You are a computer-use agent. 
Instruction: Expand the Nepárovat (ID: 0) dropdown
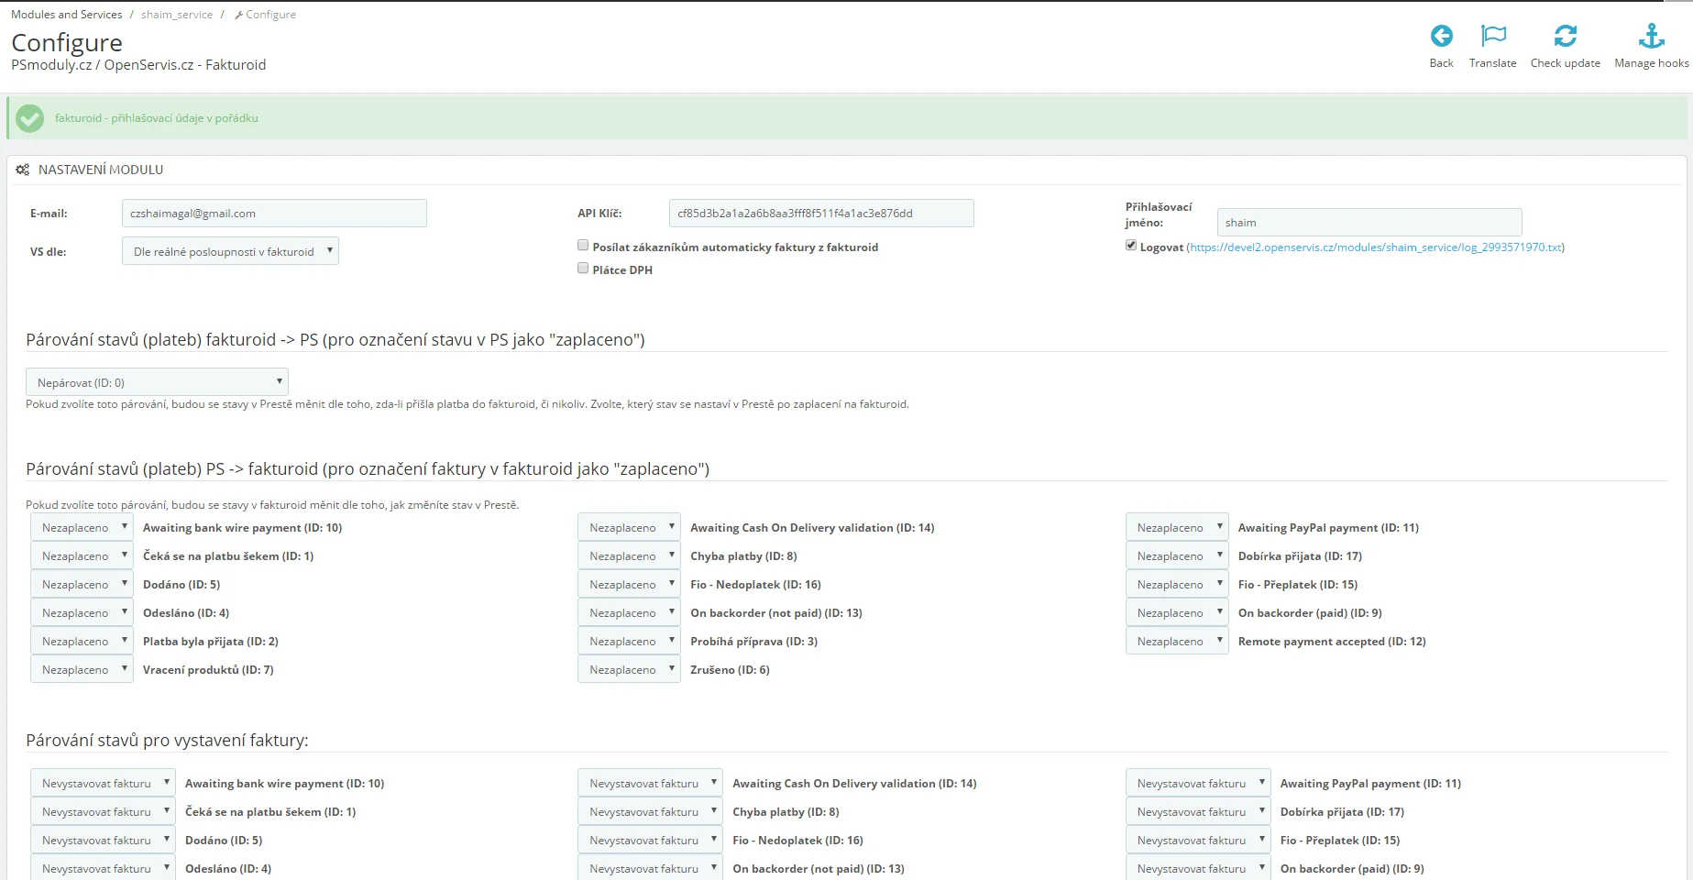click(157, 382)
